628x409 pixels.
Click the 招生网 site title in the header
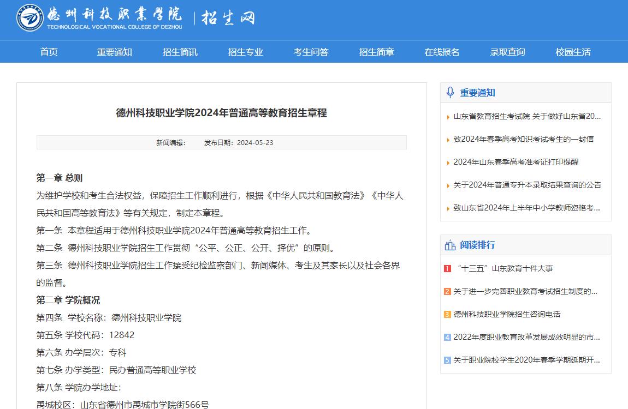click(228, 18)
